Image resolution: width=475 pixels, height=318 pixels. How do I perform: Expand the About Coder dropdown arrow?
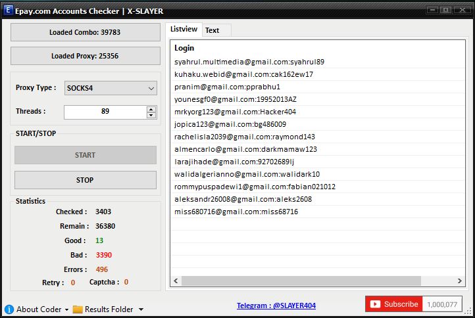pyautogui.click(x=66, y=310)
